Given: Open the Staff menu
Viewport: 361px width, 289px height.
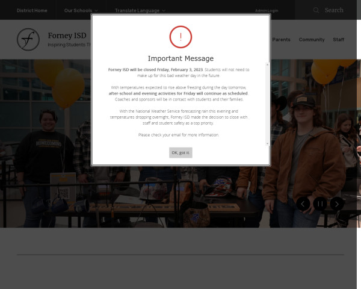Looking at the screenshot, I should pos(339,40).
